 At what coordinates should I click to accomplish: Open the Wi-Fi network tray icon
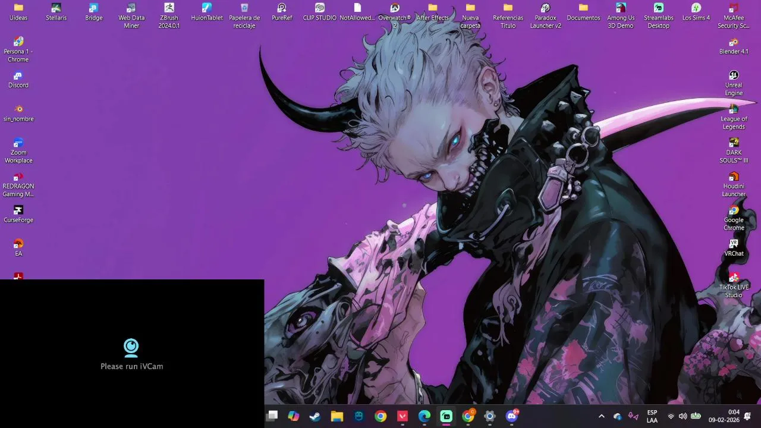tap(671, 416)
